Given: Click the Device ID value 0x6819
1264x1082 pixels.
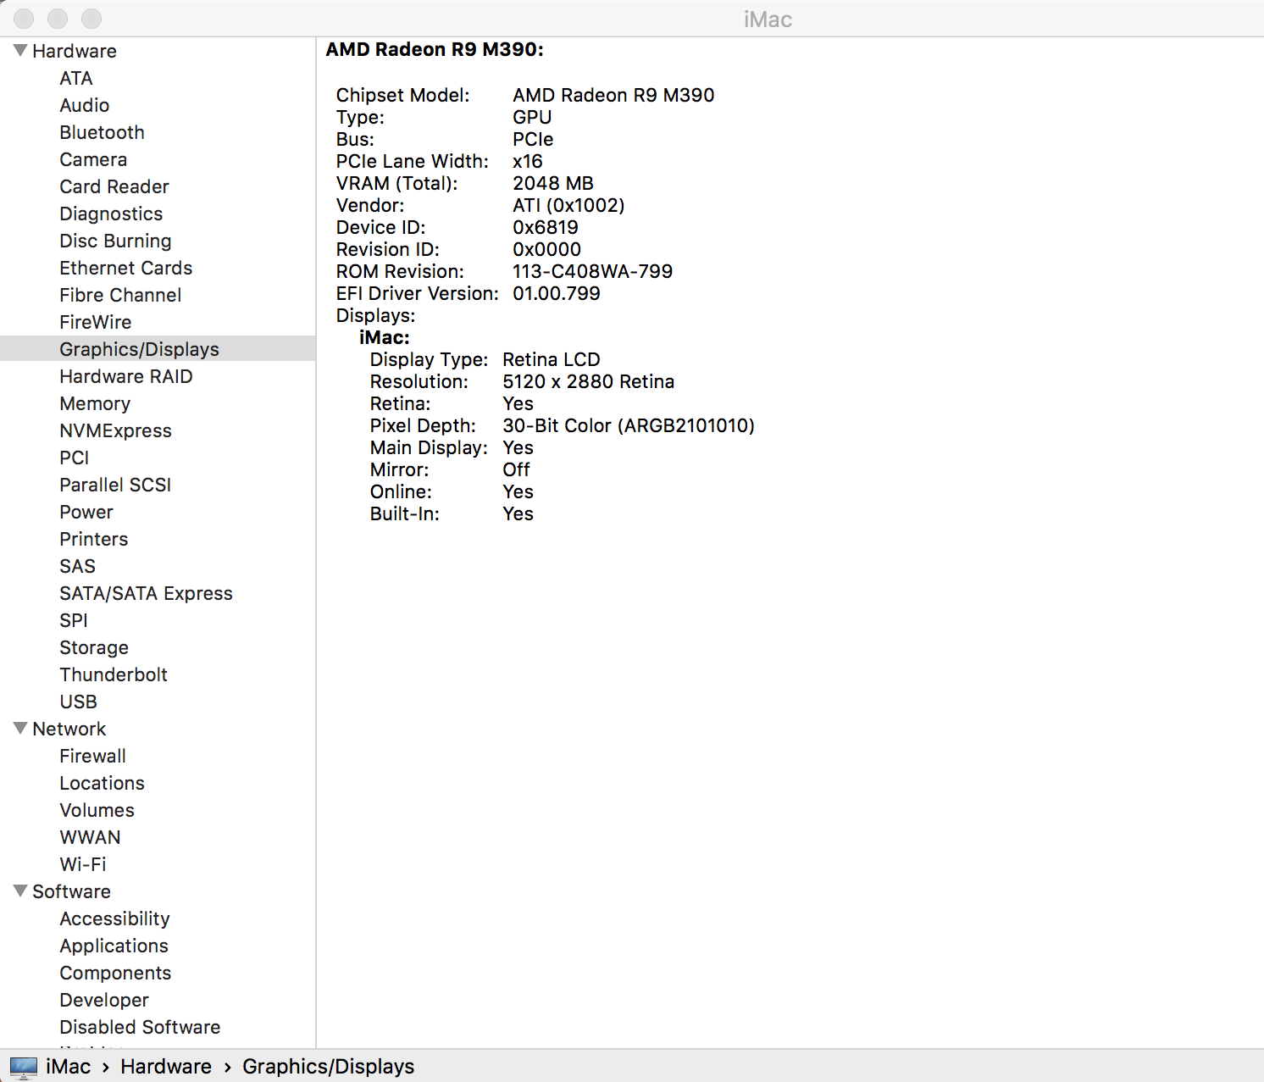Looking at the screenshot, I should [546, 227].
